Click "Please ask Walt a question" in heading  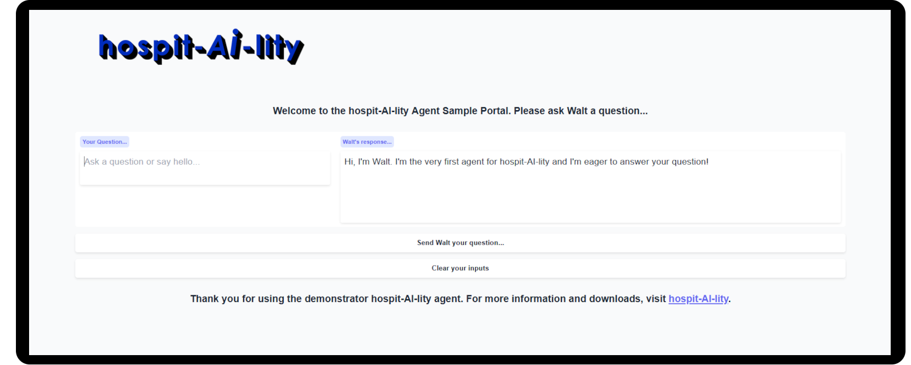pos(581,111)
